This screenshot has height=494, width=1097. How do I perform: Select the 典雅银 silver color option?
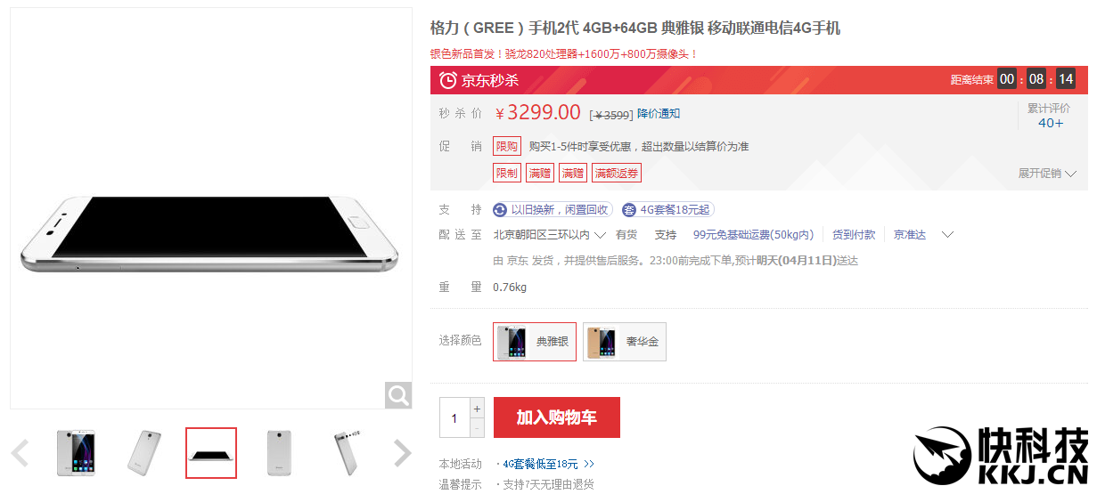tap(535, 342)
